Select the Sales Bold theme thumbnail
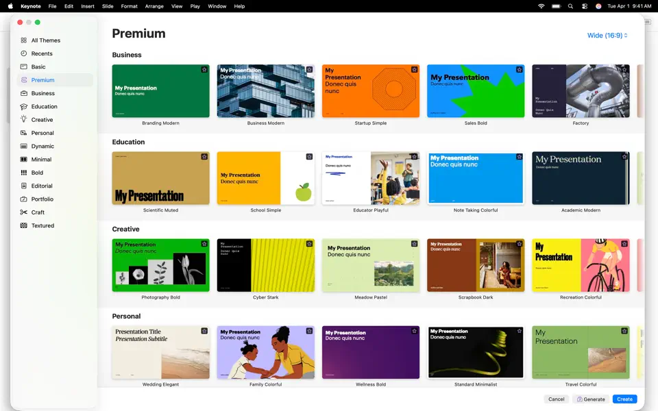The height and width of the screenshot is (411, 658). tap(476, 91)
